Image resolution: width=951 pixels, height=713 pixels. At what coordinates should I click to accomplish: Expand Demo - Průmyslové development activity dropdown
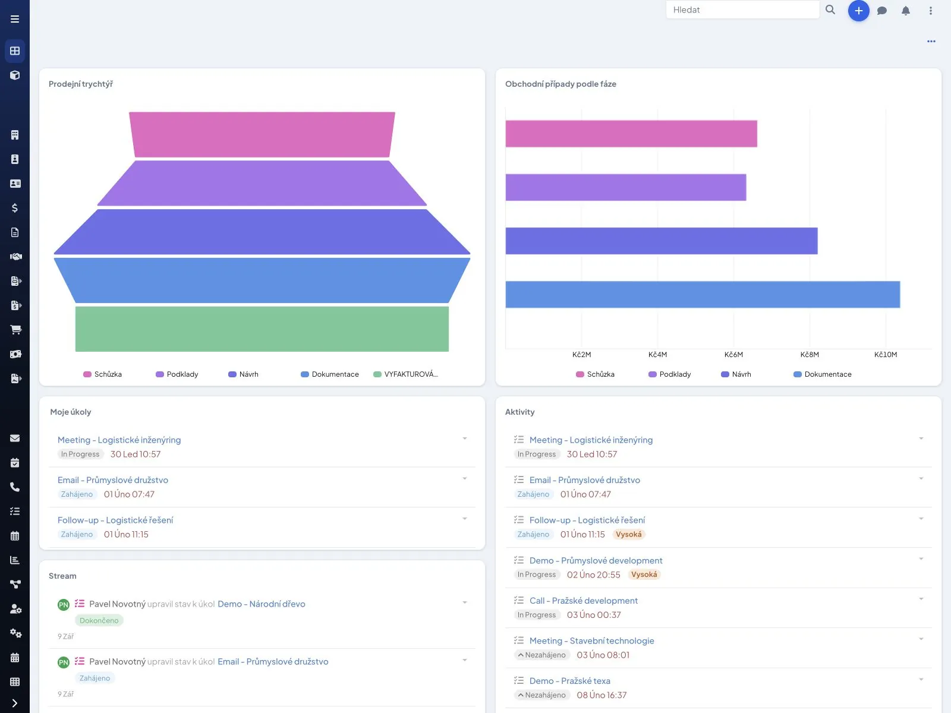point(921,559)
